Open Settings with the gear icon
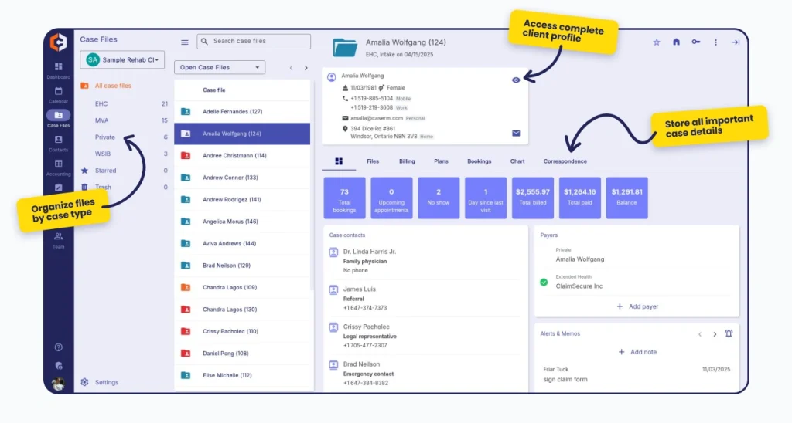This screenshot has height=423, width=792. 85,382
